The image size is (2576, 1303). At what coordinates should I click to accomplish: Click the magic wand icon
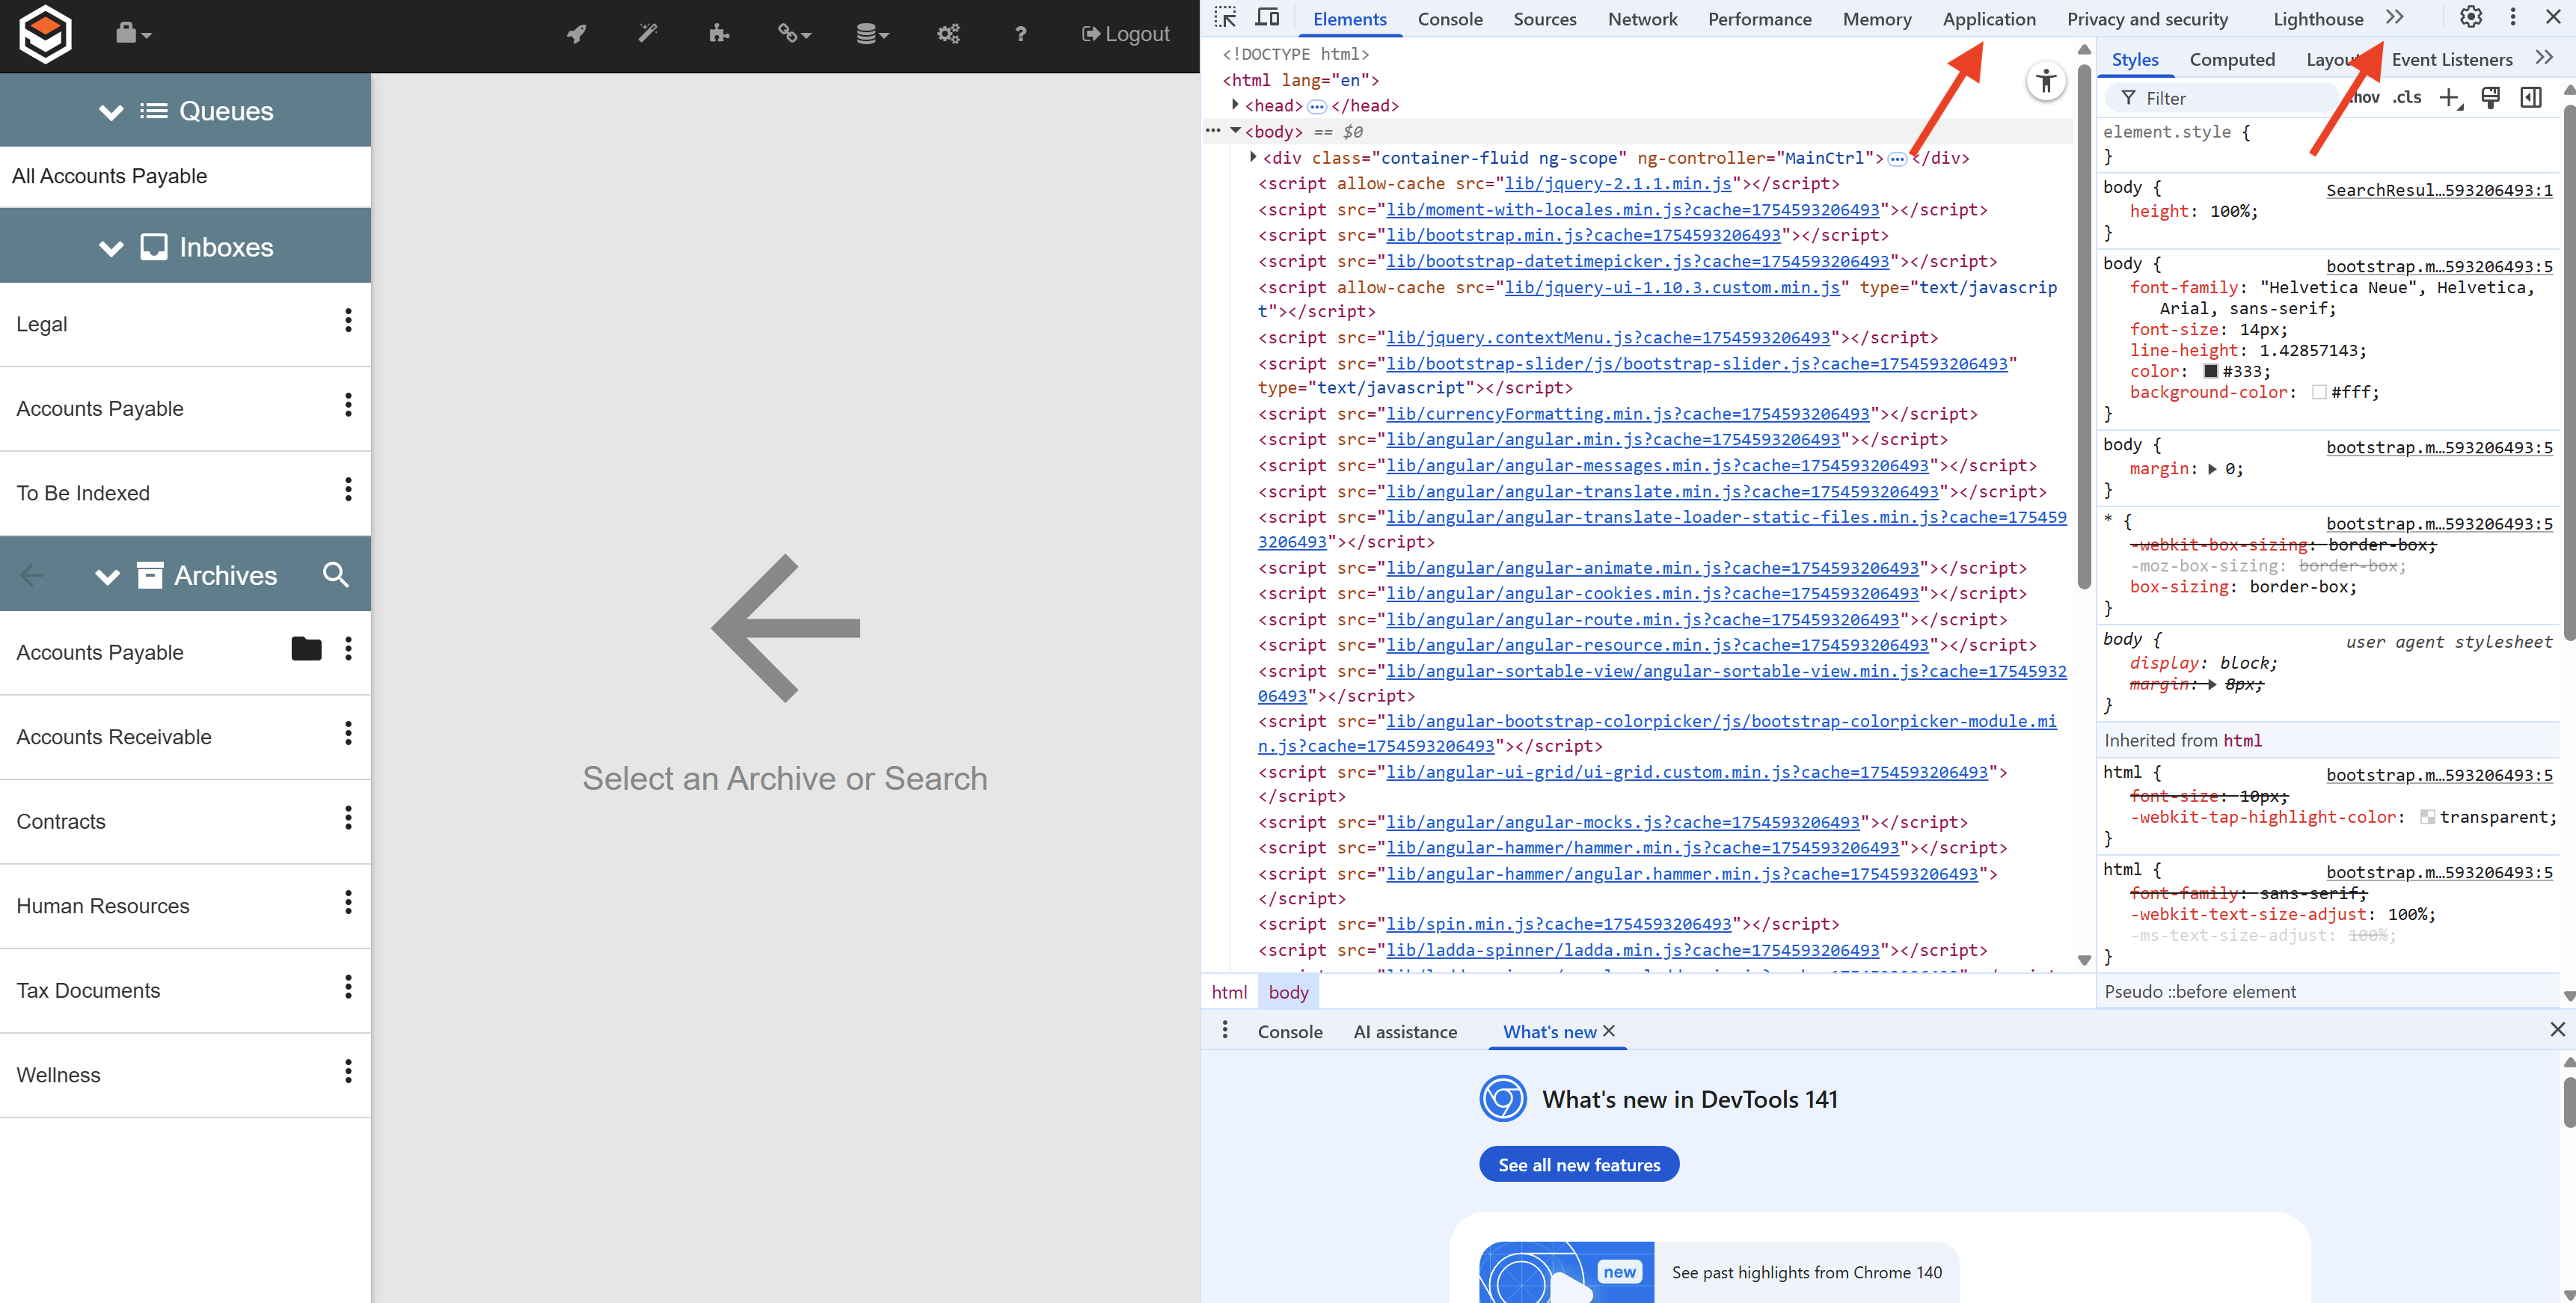[648, 34]
